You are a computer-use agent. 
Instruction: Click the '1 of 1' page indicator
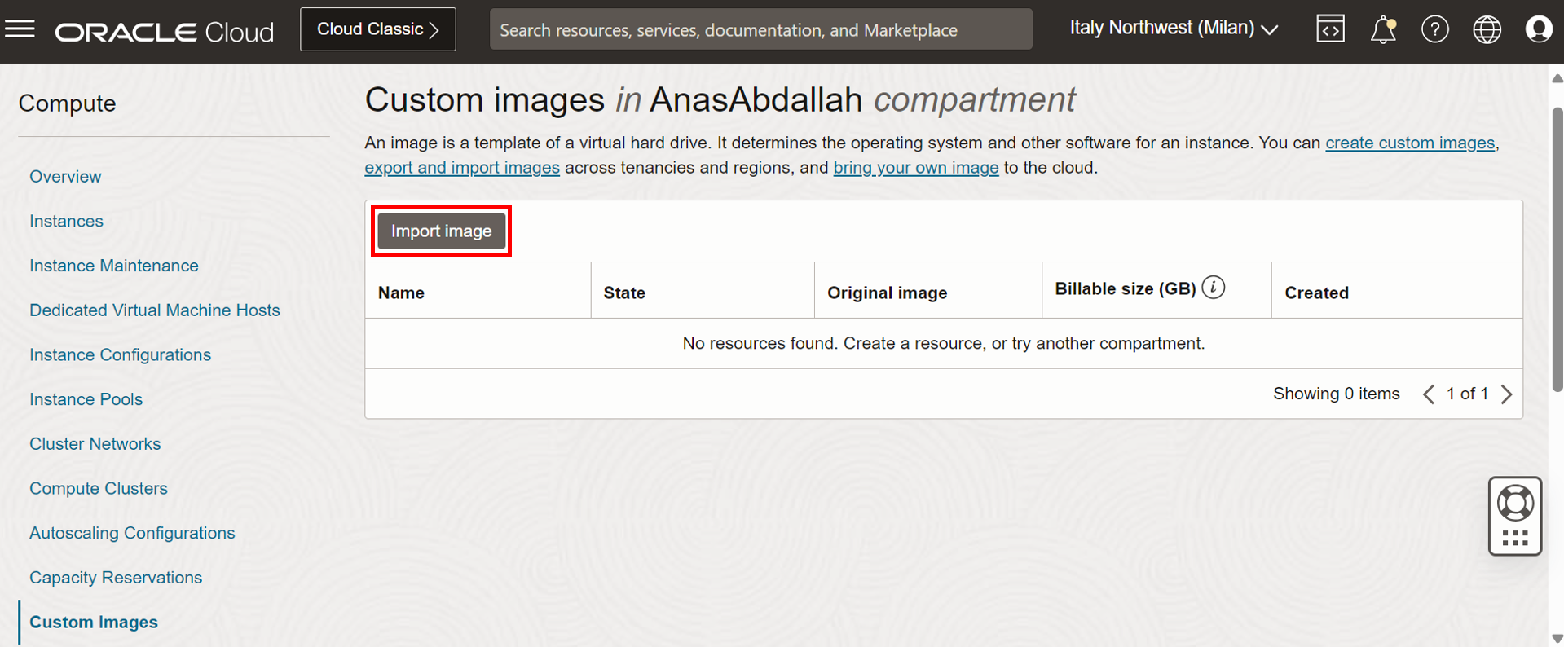click(1467, 394)
